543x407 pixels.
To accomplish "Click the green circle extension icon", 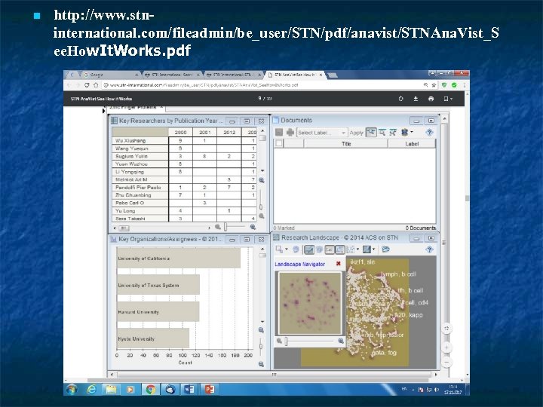I will pos(454,84).
